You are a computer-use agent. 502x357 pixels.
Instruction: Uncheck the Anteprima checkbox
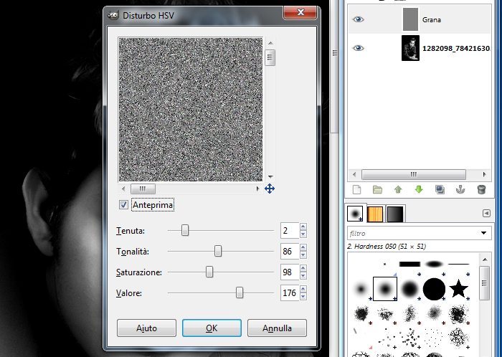(x=124, y=205)
